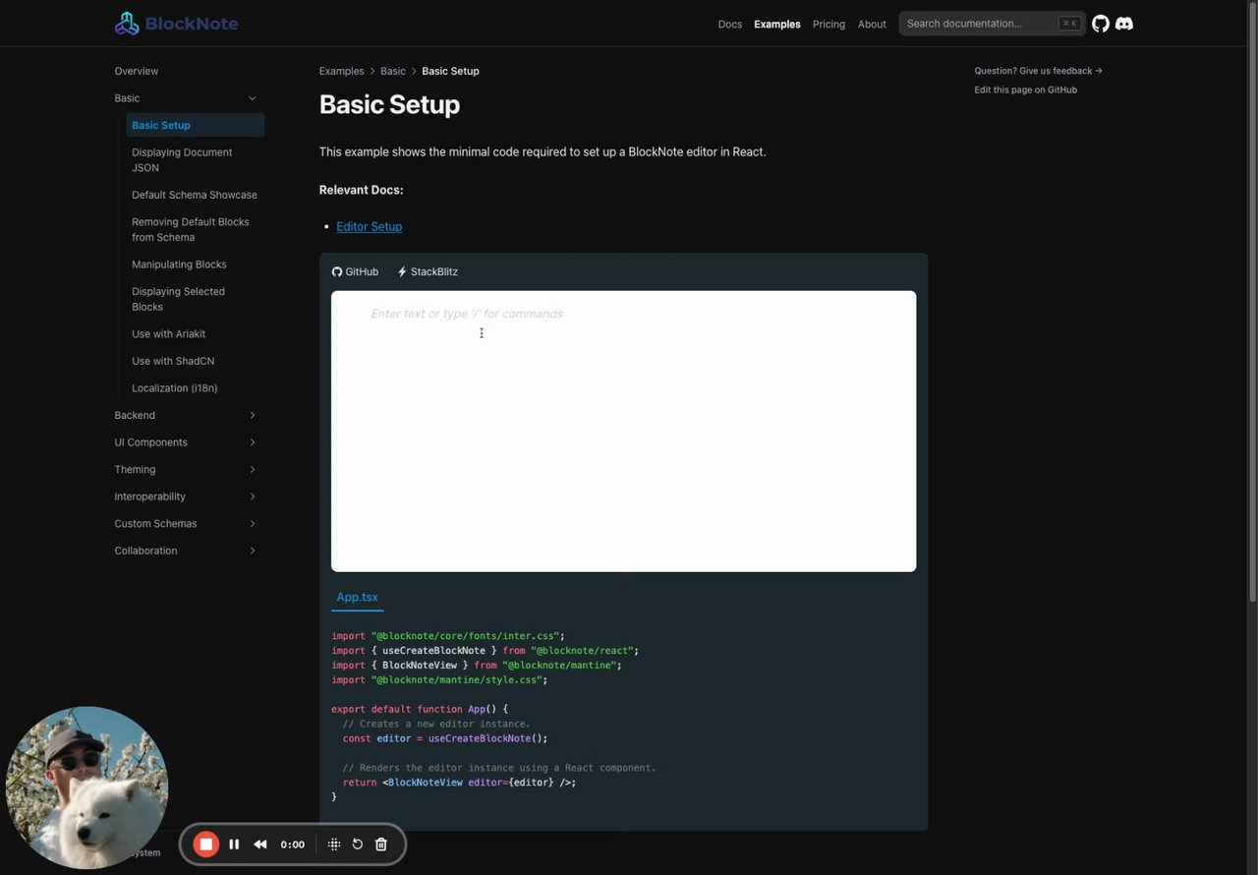
Task: Click 'Edit this page on GitHub'
Action: tap(1025, 89)
